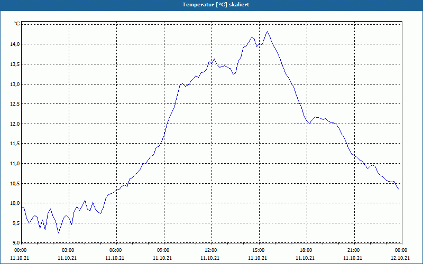423x264 pixels.
Task: Click the 06:00 time label
Action: (x=115, y=250)
